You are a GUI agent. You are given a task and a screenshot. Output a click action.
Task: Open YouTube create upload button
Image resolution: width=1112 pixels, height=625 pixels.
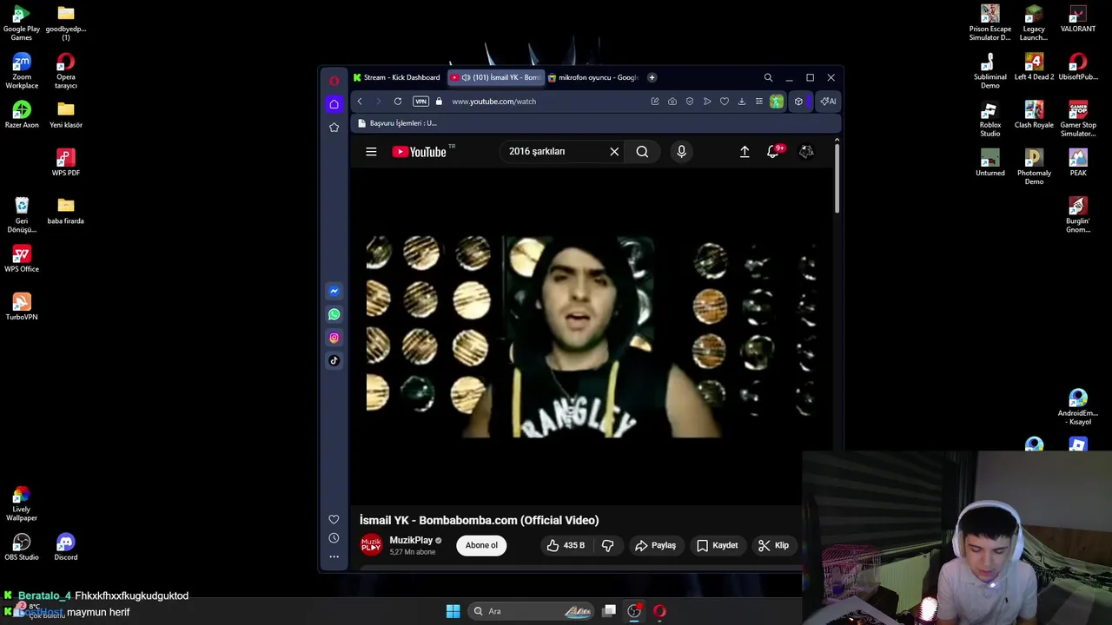745,152
